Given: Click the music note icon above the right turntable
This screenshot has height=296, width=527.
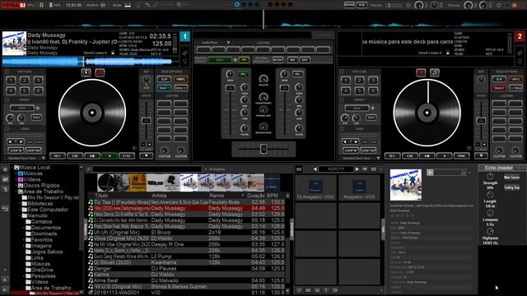Looking at the screenshot, I should click(435, 72).
